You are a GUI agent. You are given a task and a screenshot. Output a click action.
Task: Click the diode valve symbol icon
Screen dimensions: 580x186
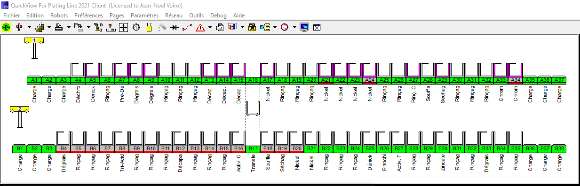tap(175, 27)
